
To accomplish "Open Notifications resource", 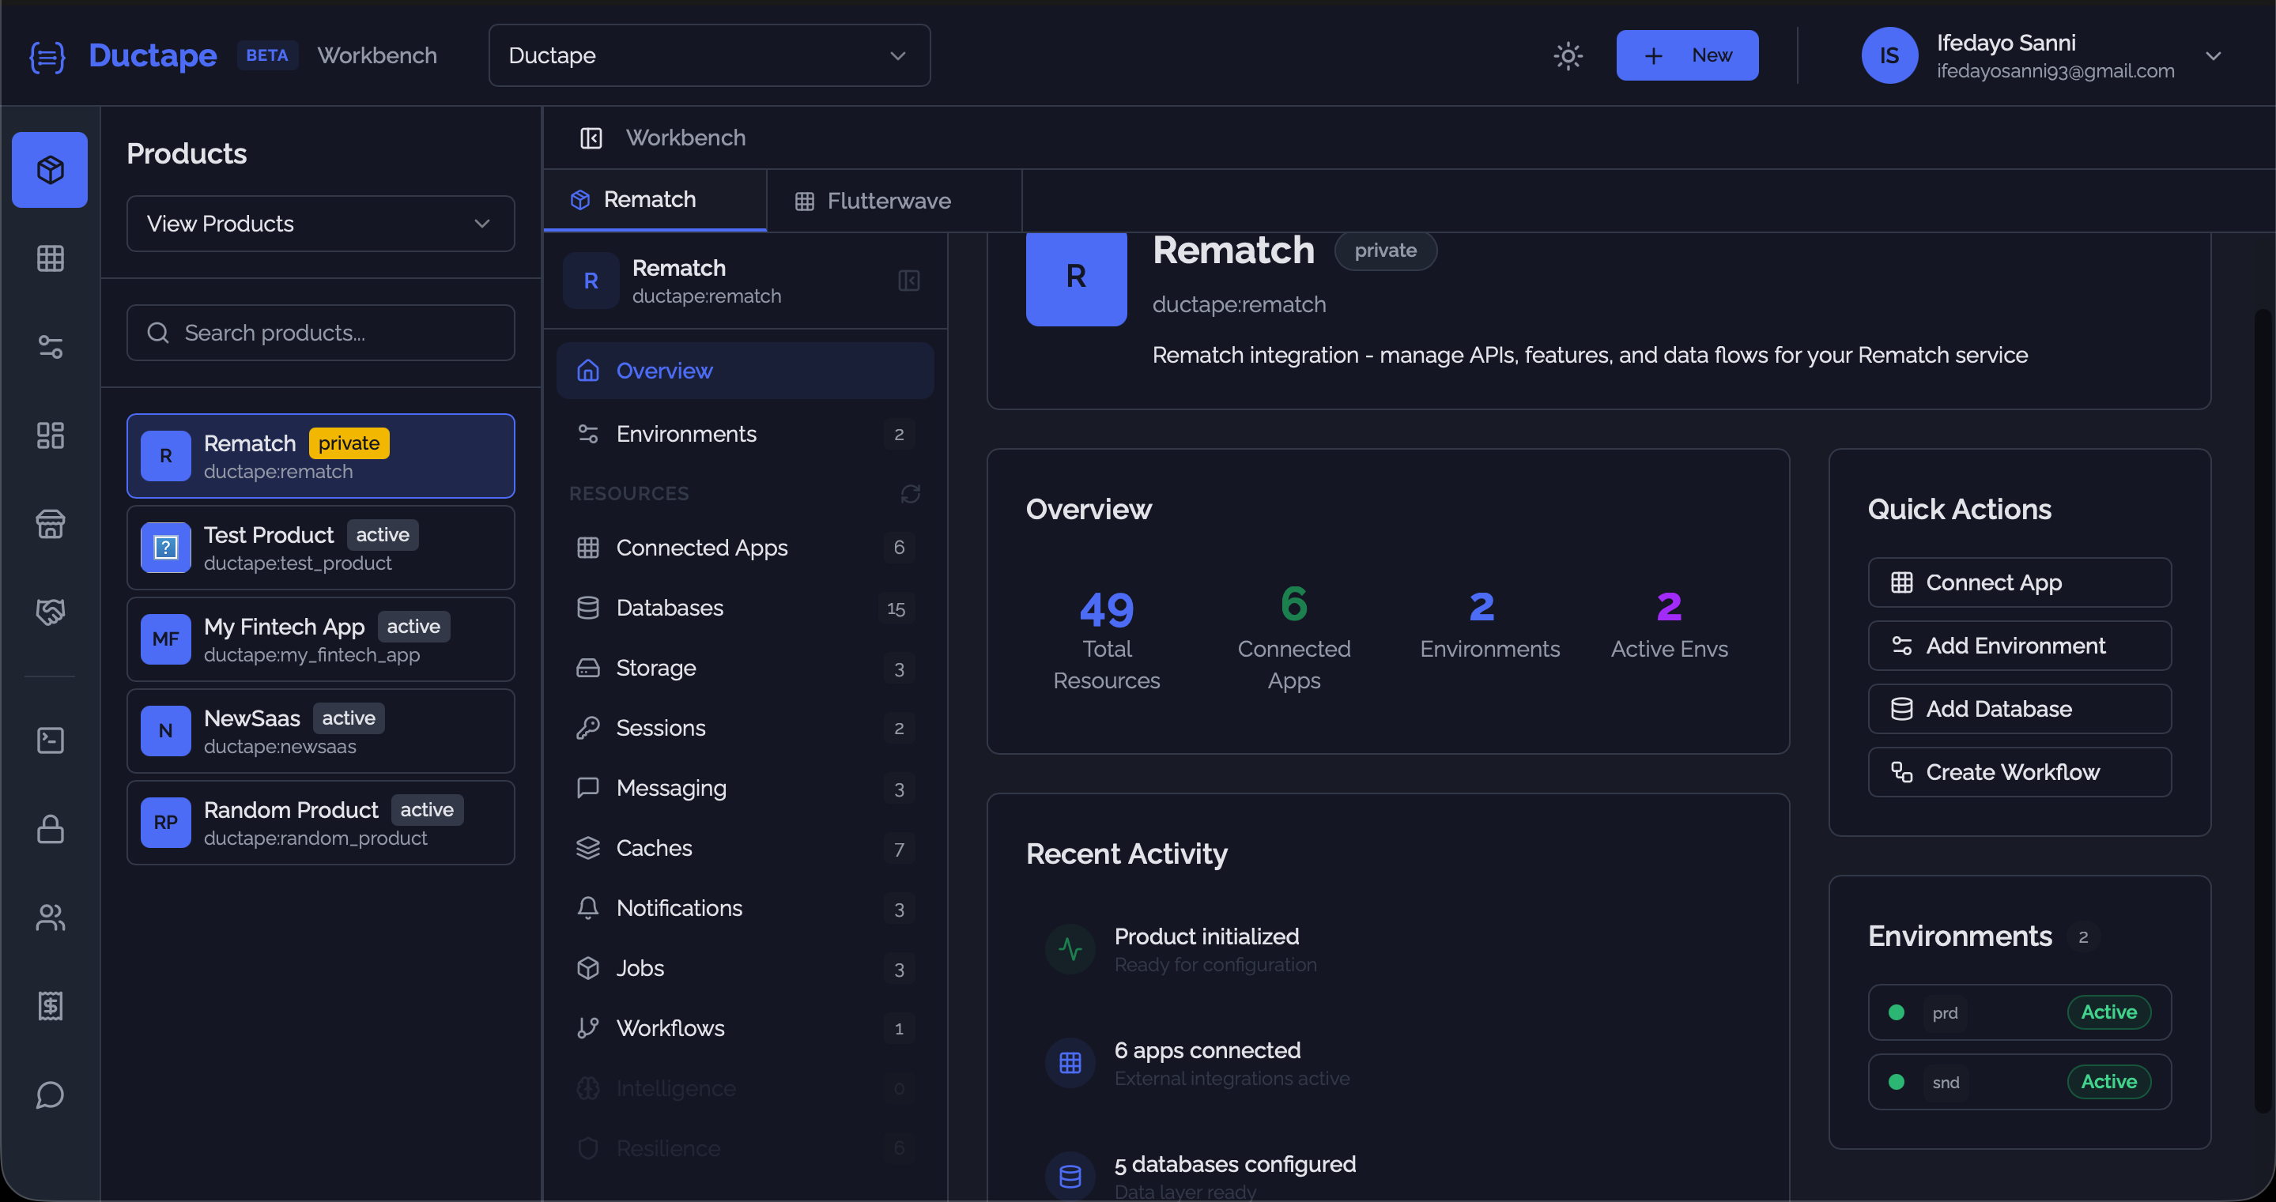I will pos(745,908).
